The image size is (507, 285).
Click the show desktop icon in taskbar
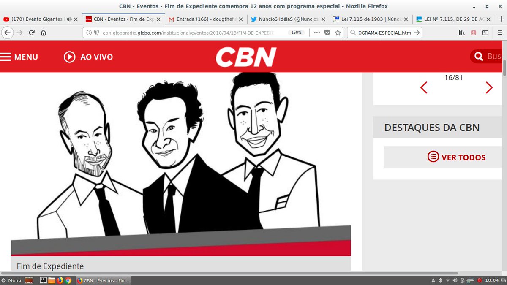tap(29, 280)
